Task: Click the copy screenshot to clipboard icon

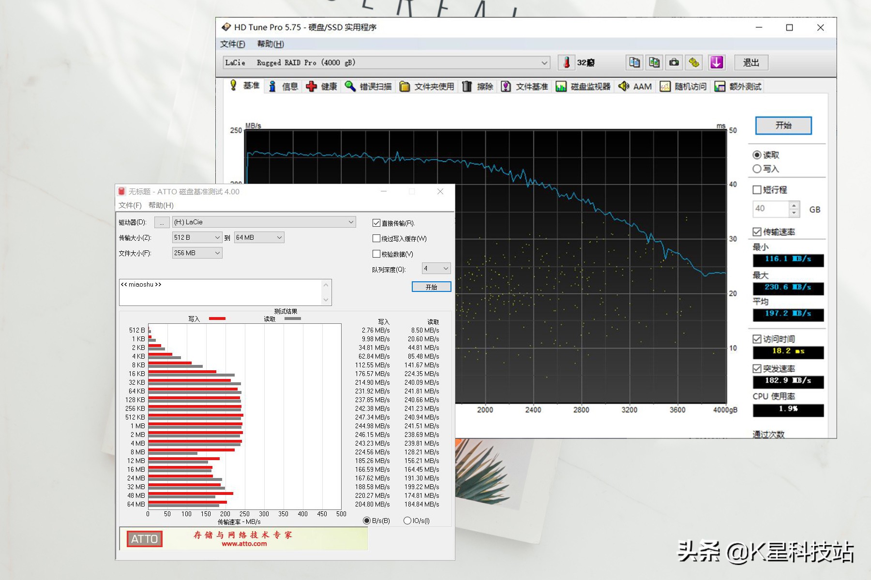Action: 654,62
